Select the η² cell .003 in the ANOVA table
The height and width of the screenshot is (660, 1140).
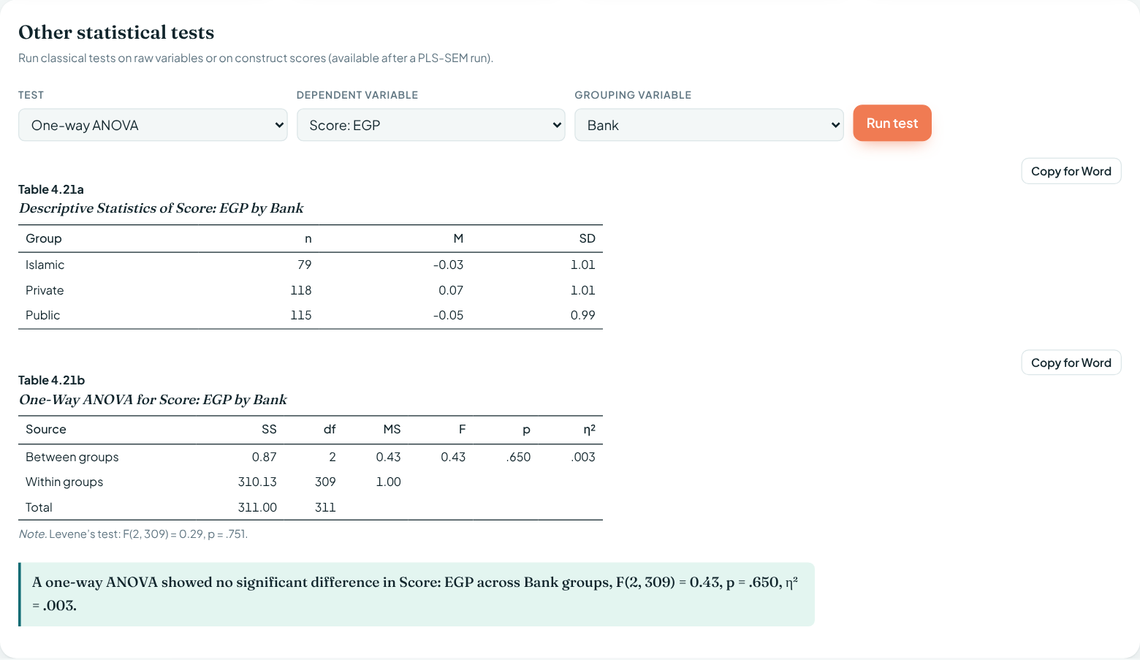[x=583, y=457]
